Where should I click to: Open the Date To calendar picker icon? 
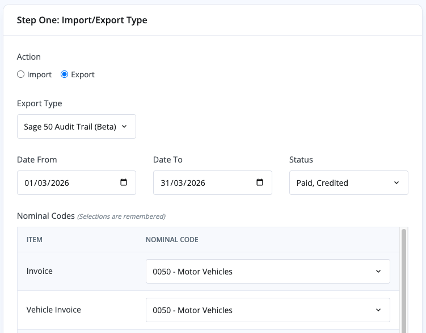pyautogui.click(x=260, y=183)
